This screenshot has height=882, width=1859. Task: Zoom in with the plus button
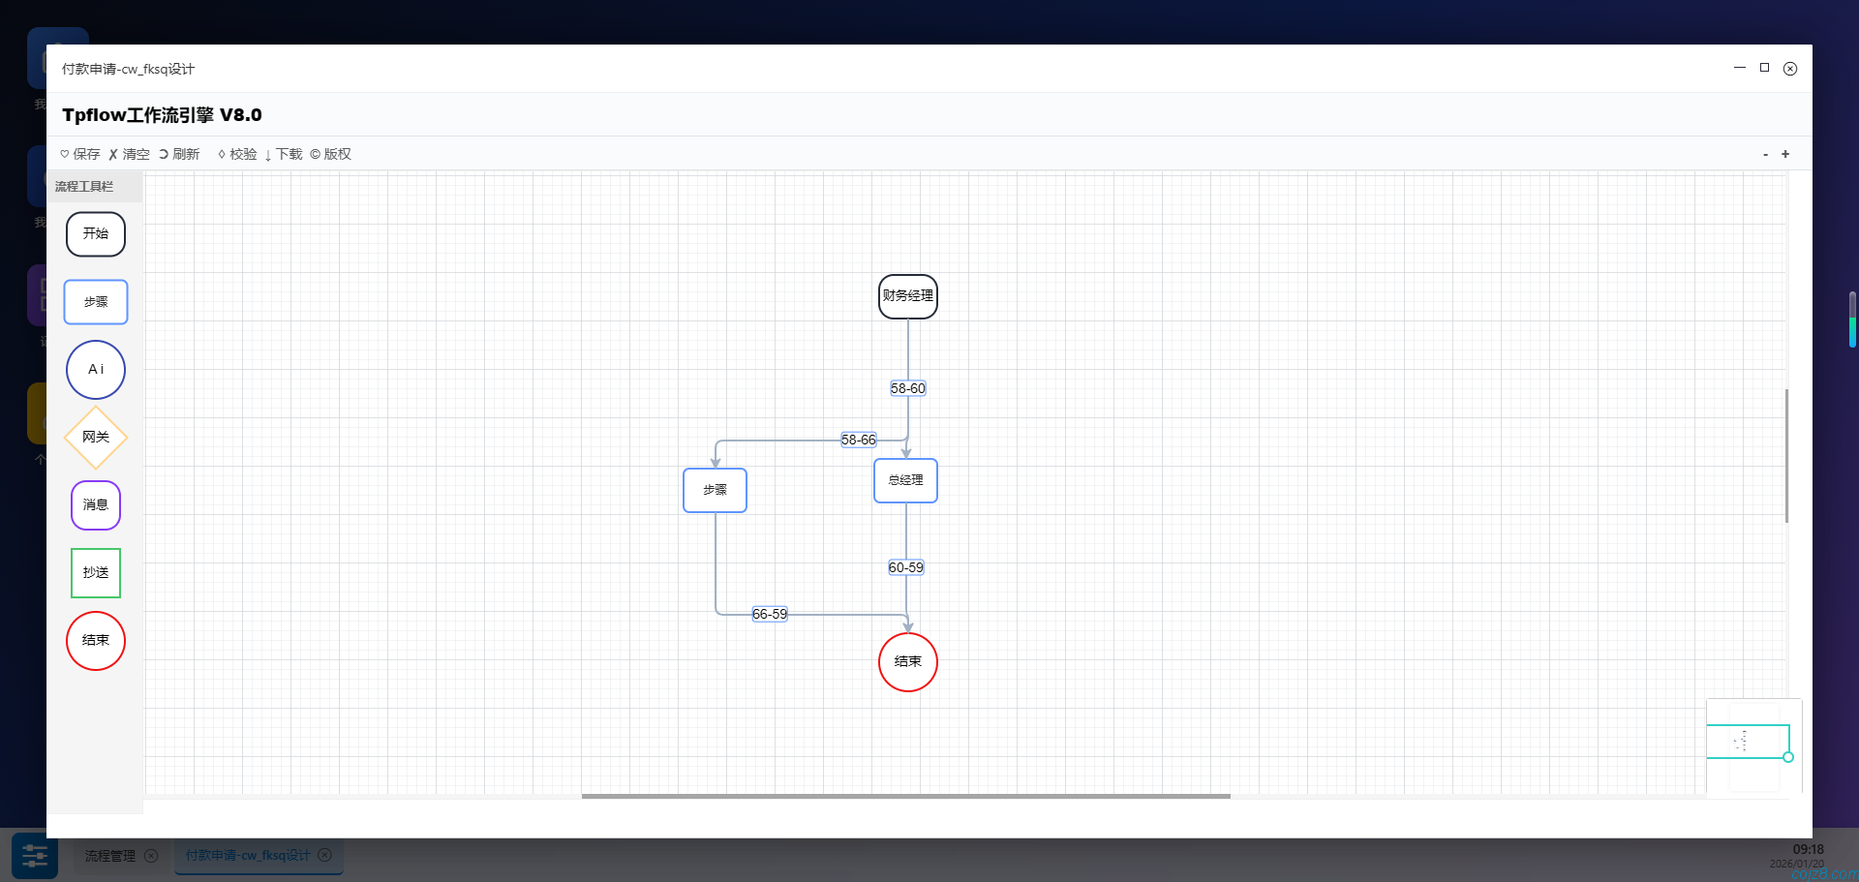(1785, 154)
